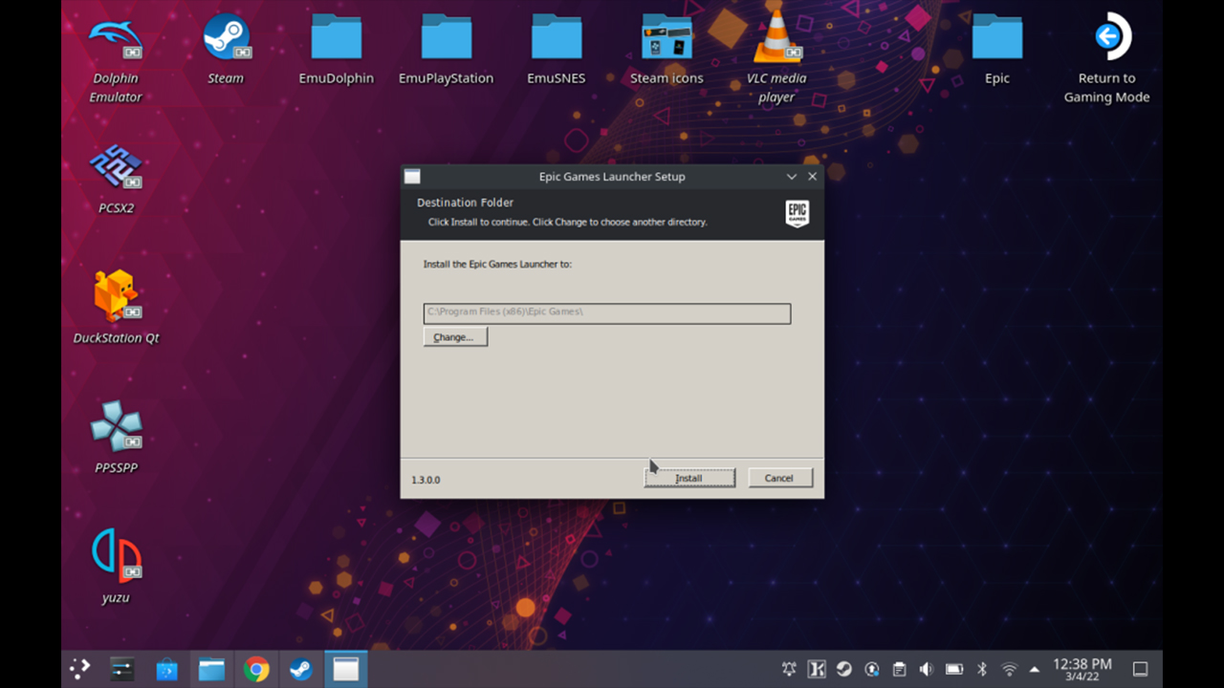Open the EmuPlayStation folder
Screen dimensions: 1224x688
coord(446,40)
